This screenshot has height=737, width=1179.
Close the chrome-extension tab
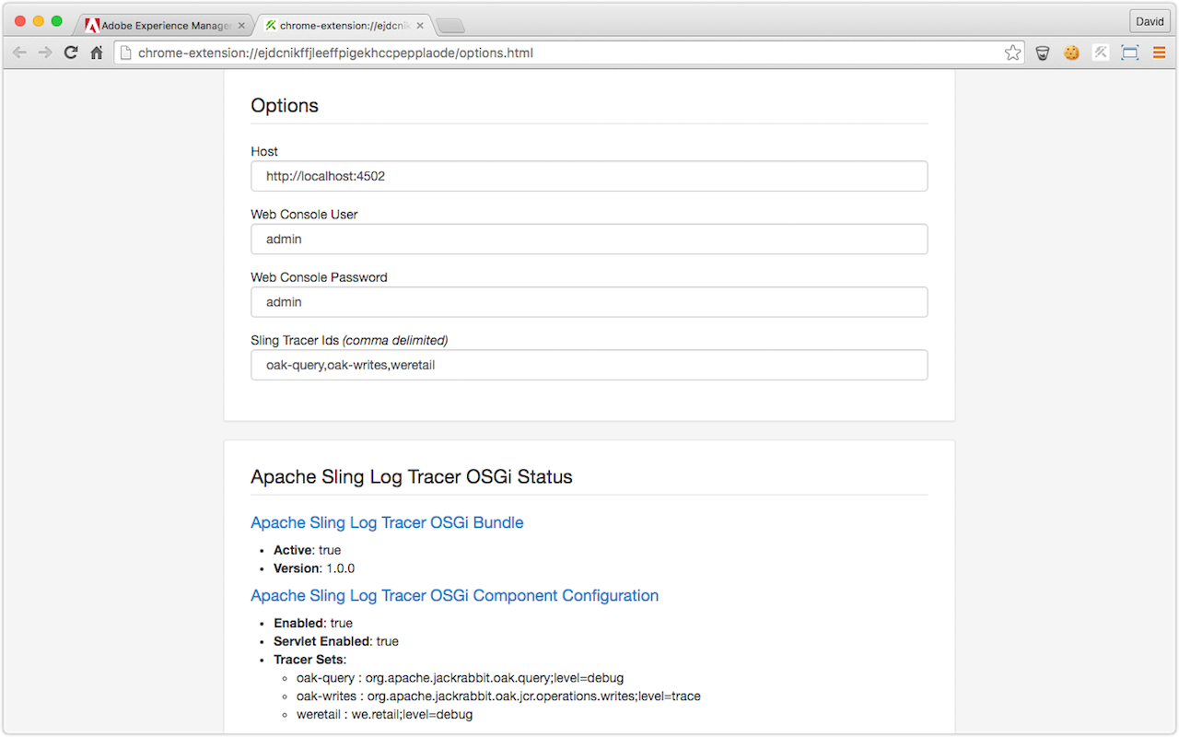tap(420, 26)
